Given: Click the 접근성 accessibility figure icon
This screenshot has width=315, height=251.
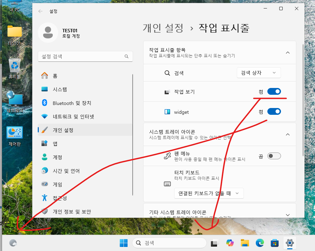Looking at the screenshot, I should click(45, 198).
